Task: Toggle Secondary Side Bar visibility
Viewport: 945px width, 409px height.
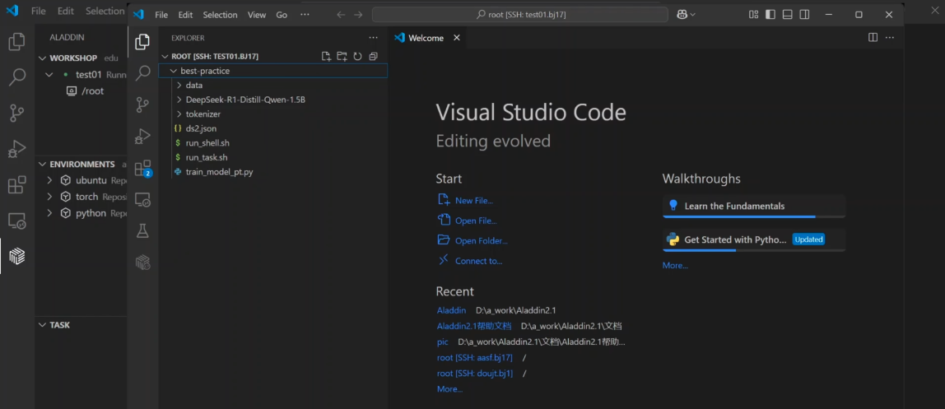Action: [804, 15]
